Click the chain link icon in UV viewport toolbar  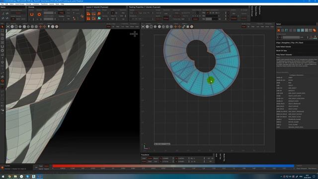(184, 26)
